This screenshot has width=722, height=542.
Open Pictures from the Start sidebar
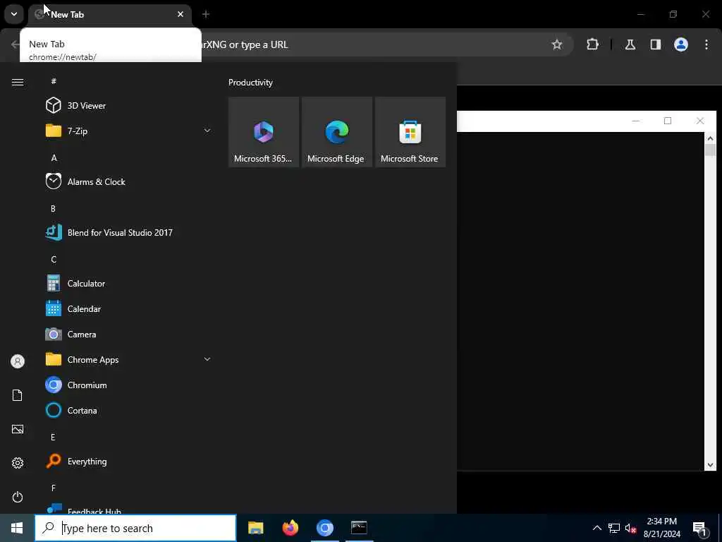click(18, 429)
